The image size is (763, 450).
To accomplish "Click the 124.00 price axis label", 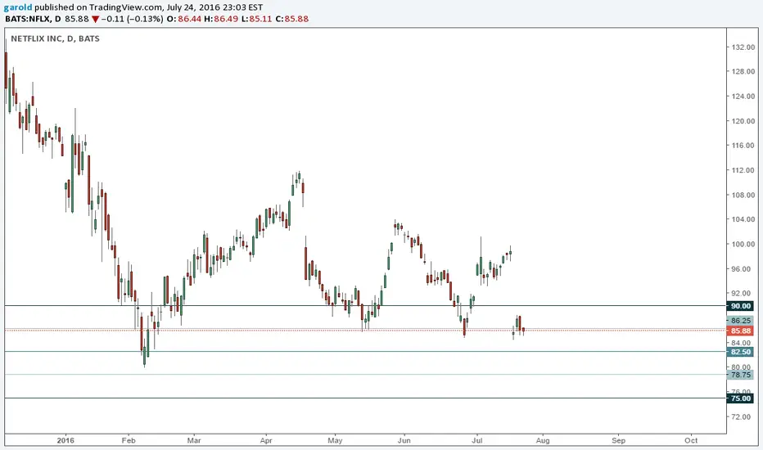I will click(x=743, y=96).
